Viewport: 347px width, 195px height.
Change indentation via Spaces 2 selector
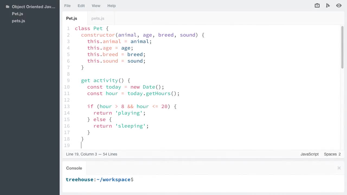tap(332, 154)
